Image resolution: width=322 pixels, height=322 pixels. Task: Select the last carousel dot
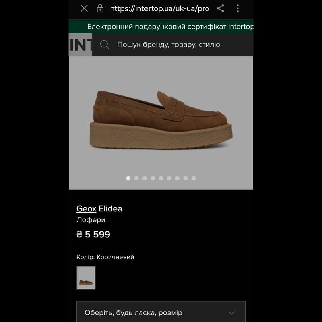[x=194, y=178]
